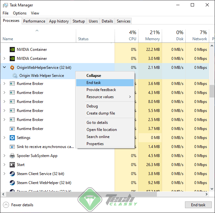215x213 pixels.
Task: Switch to the Startup tab
Action: tap(79, 21)
